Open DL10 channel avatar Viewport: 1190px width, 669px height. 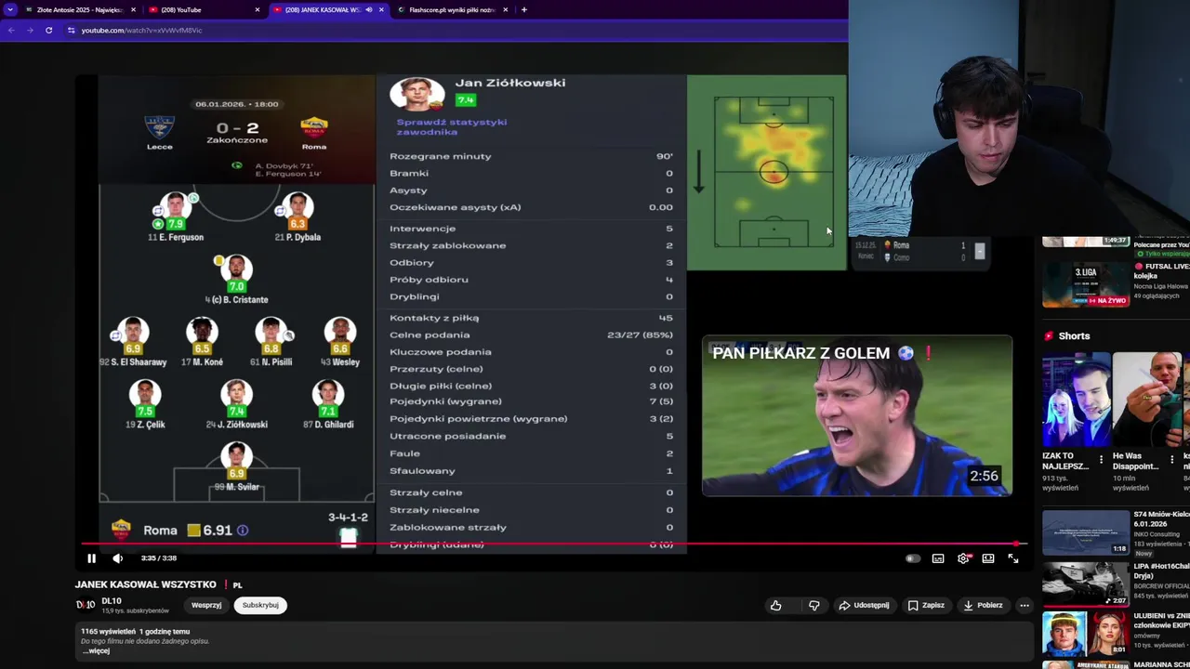point(85,605)
